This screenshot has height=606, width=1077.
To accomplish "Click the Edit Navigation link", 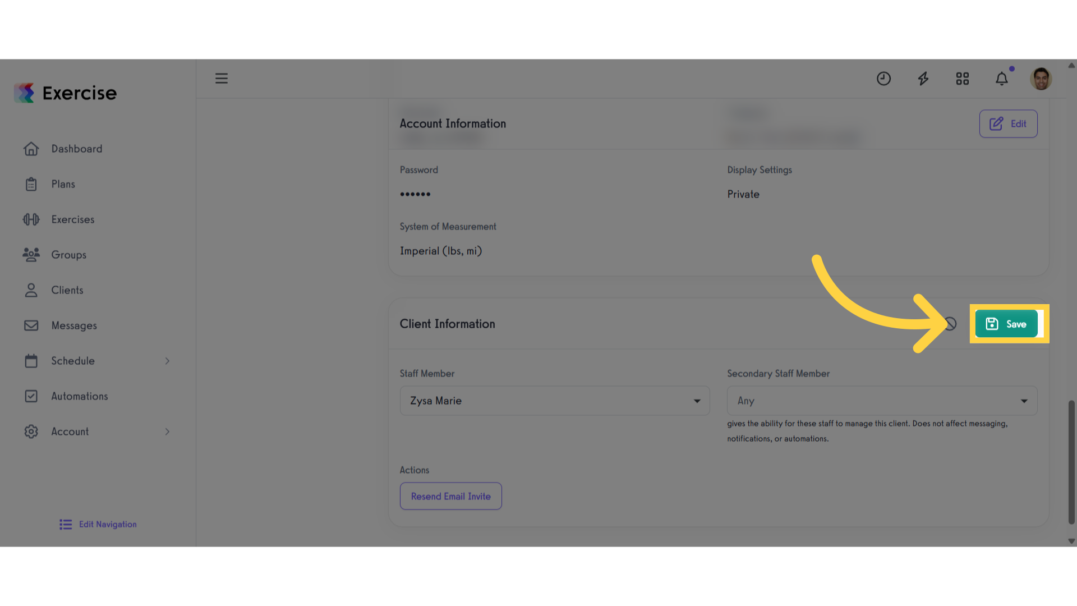I will (x=98, y=524).
